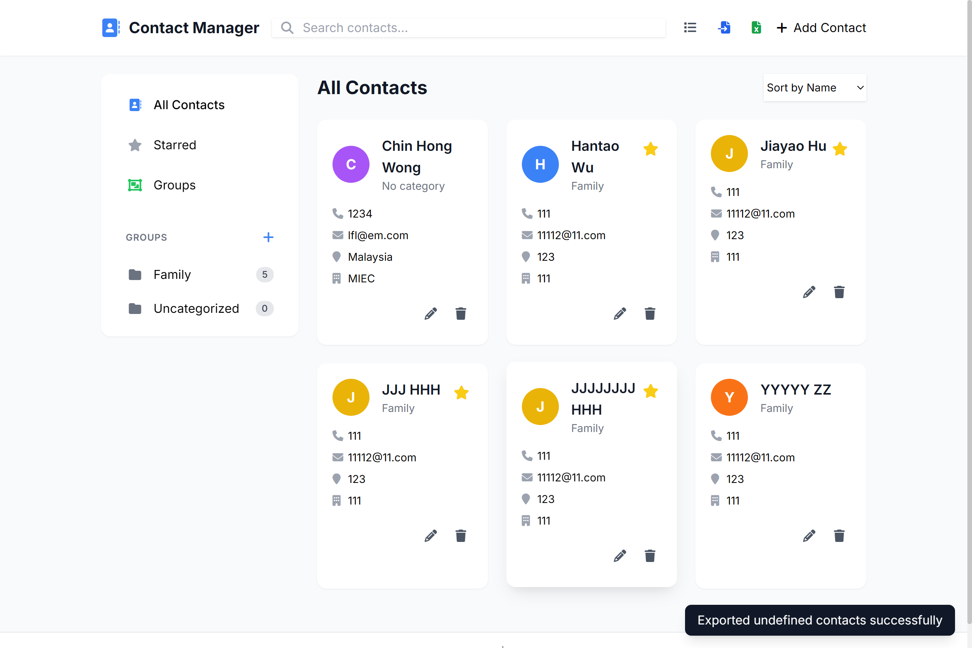Viewport: 972px width, 648px height.
Task: Delete the YYYYY ZZ contact
Action: pyautogui.click(x=839, y=536)
